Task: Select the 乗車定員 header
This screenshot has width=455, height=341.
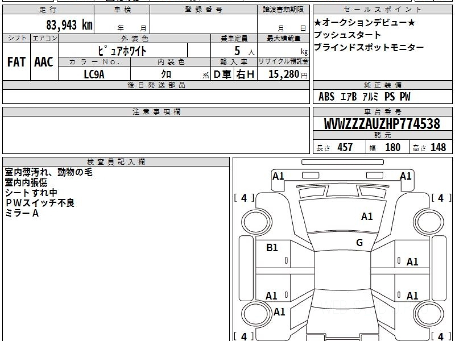Action: [234, 38]
